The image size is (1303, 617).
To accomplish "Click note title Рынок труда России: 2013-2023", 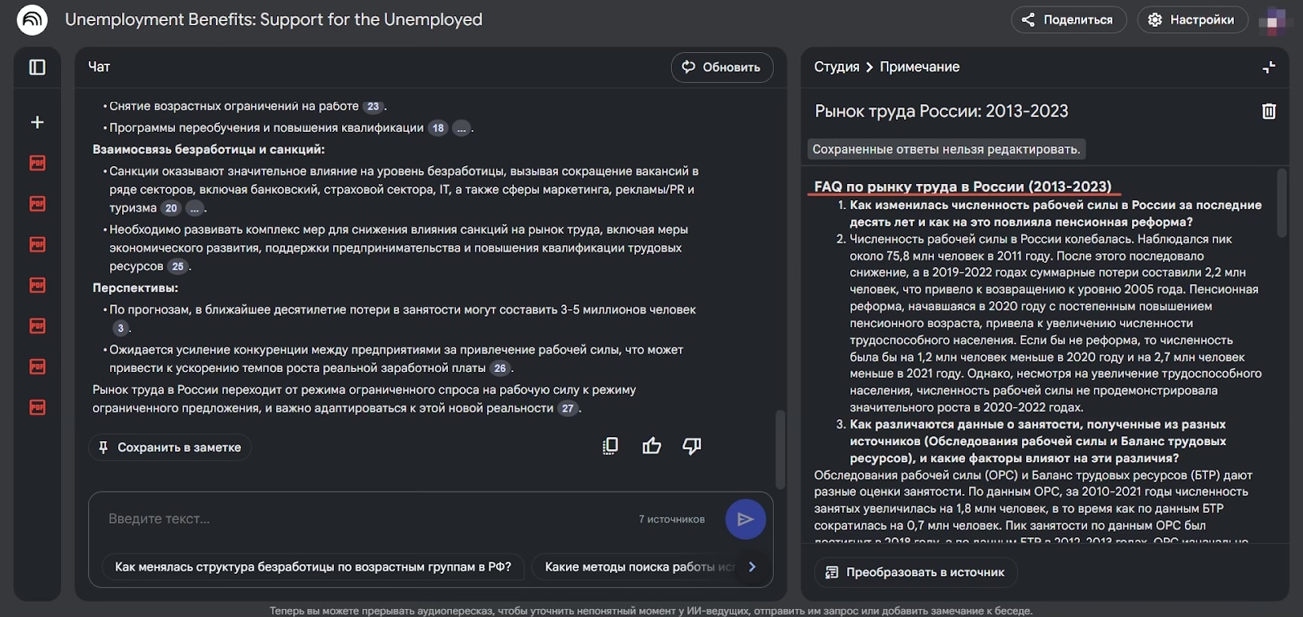I will pos(941,112).
